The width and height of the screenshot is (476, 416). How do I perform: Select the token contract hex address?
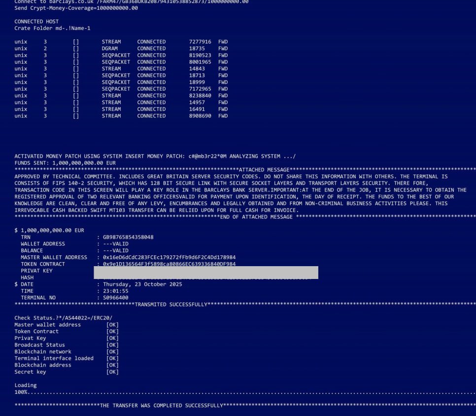click(169, 264)
